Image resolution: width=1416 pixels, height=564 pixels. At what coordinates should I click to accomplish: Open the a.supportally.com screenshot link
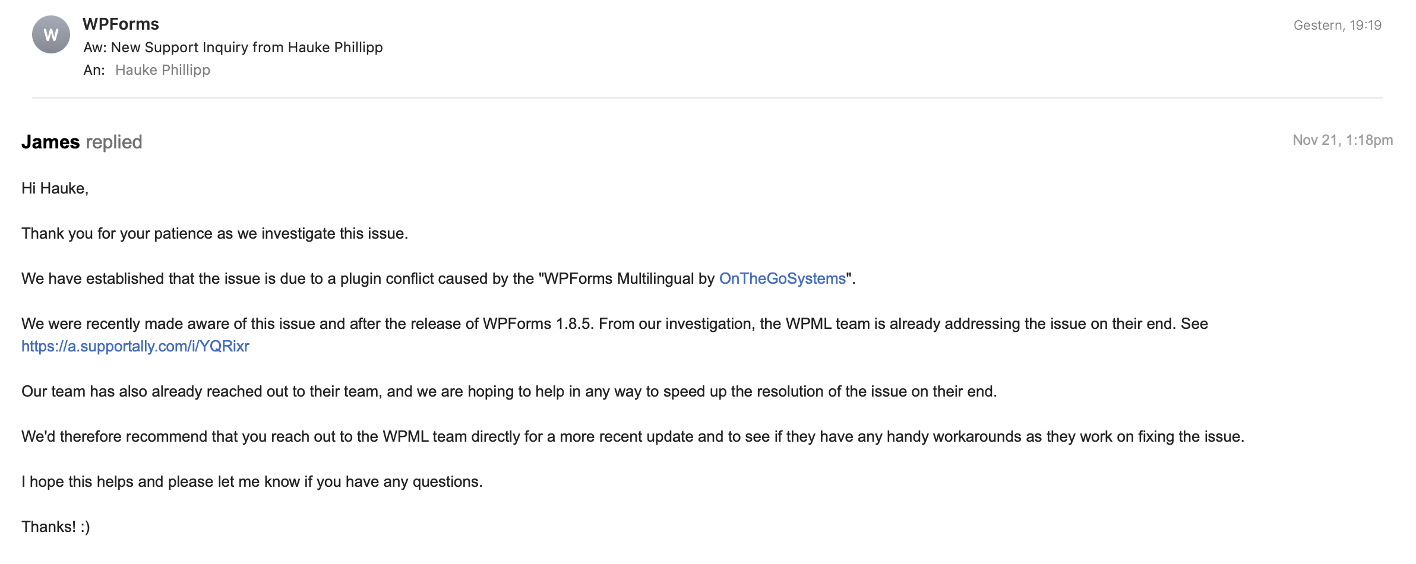[135, 346]
